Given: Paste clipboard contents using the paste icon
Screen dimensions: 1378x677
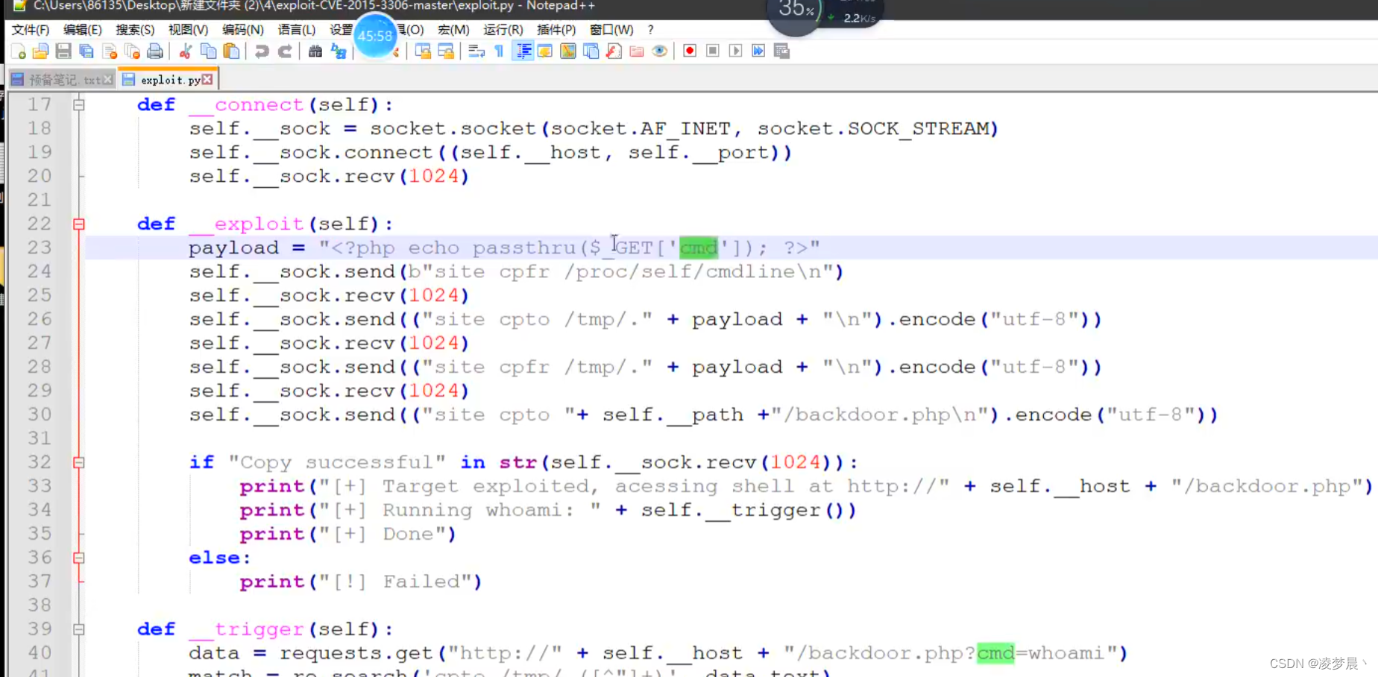Looking at the screenshot, I should pos(232,51).
